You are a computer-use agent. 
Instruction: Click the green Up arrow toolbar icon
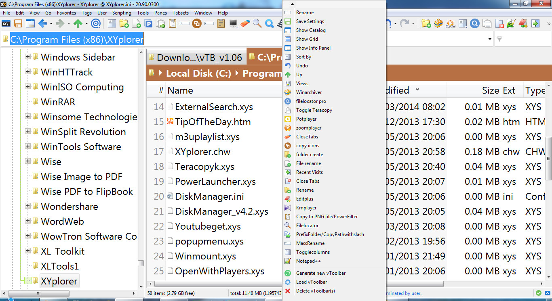[78, 24]
